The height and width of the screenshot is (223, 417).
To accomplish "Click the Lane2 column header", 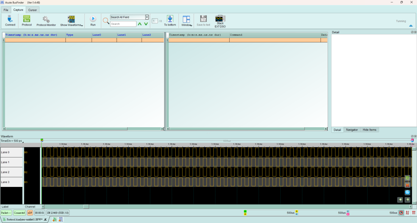I will [x=153, y=35].
